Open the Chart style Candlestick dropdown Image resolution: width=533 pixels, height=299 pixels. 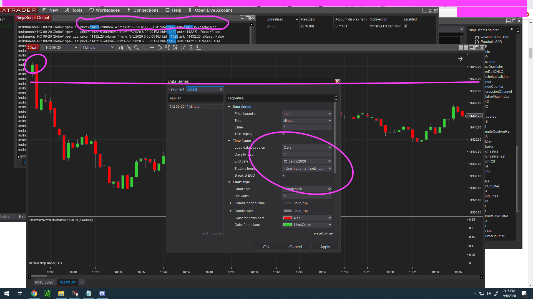(x=307, y=189)
